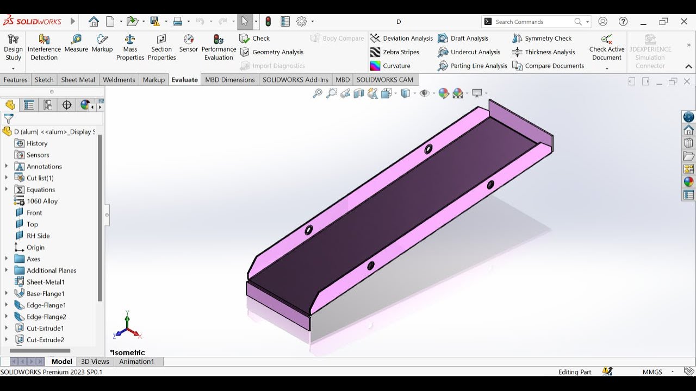Toggle Curvature display
The image size is (696, 391).
coord(390,66)
